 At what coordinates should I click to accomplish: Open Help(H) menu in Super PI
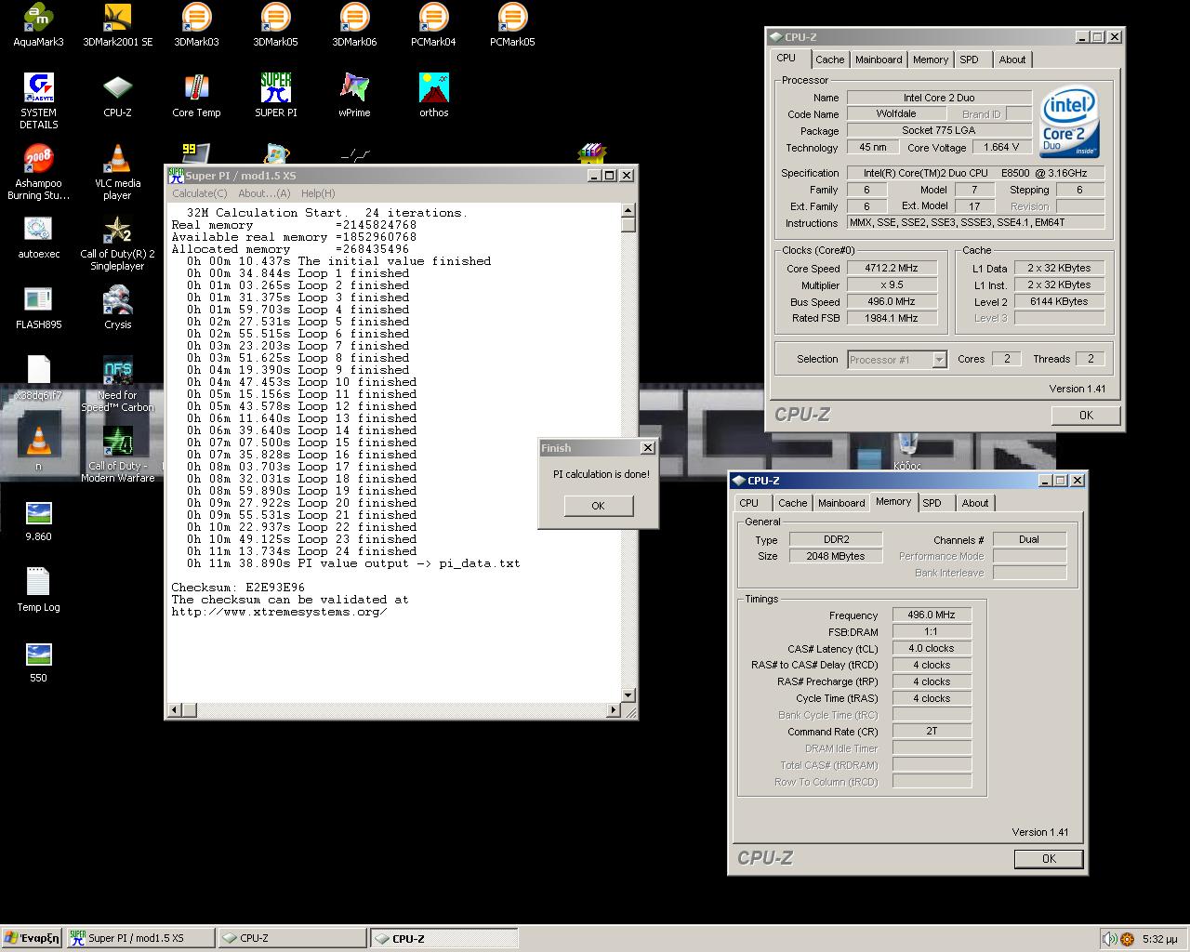(318, 193)
